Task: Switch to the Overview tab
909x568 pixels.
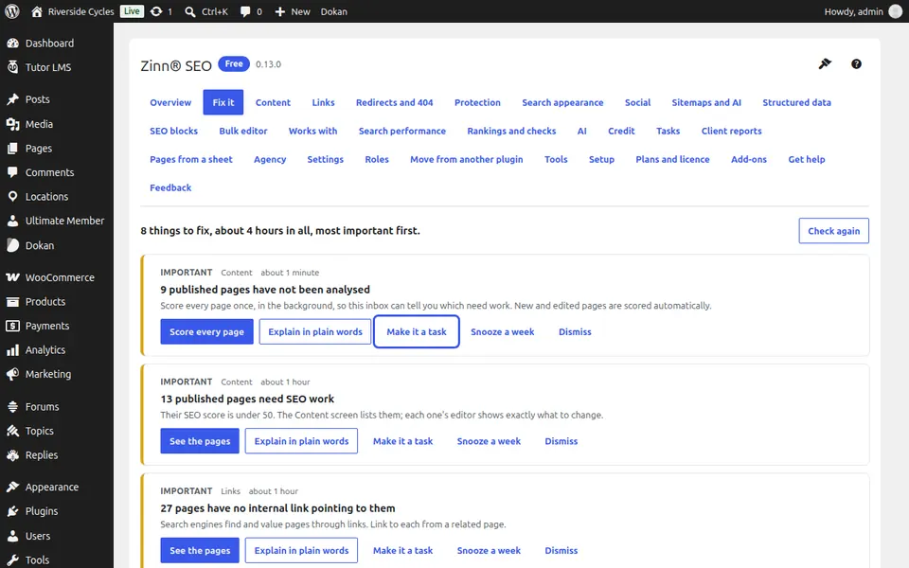Action: click(170, 102)
